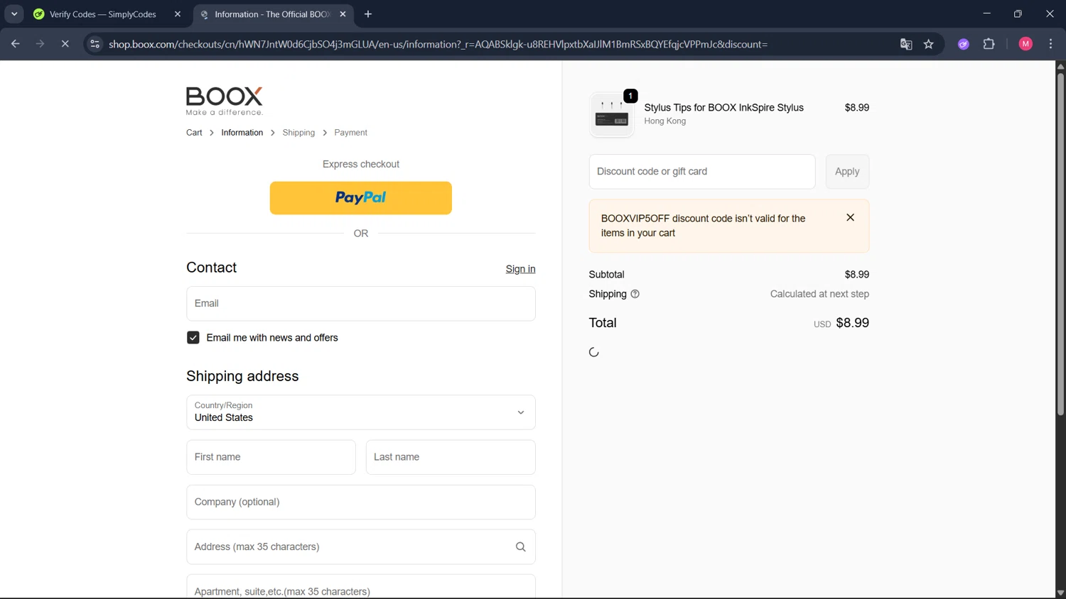Click the Sign in link
The width and height of the screenshot is (1066, 599).
(x=520, y=269)
